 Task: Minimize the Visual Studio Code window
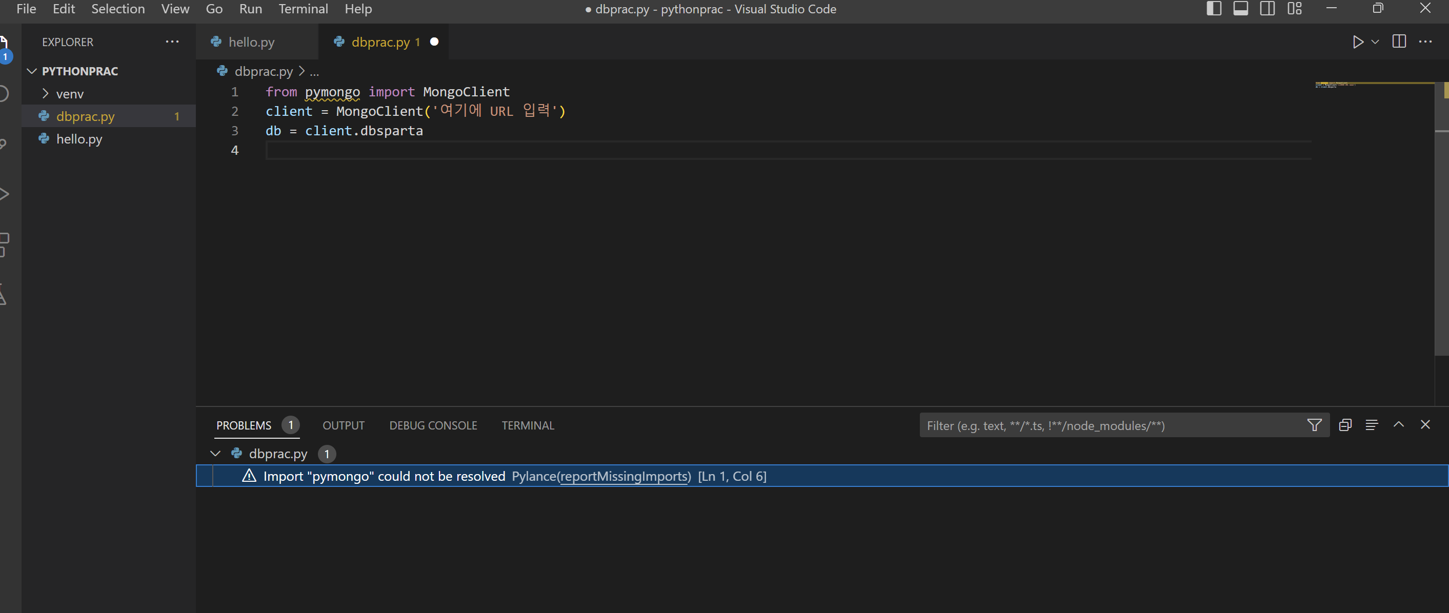coord(1332,8)
